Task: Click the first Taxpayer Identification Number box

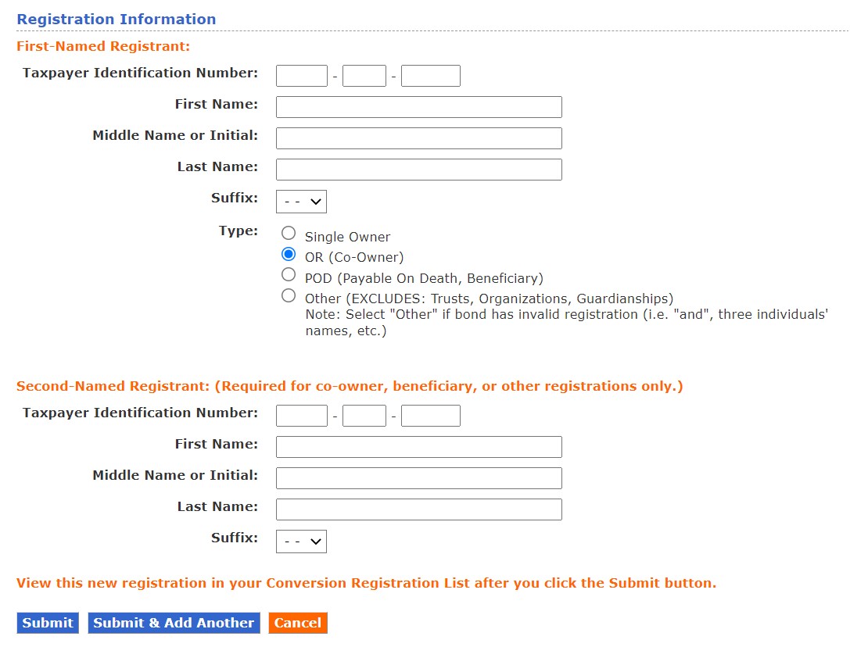Action: pyautogui.click(x=301, y=75)
